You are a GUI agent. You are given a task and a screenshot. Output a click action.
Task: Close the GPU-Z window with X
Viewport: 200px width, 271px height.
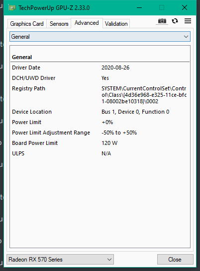tap(185, 7)
